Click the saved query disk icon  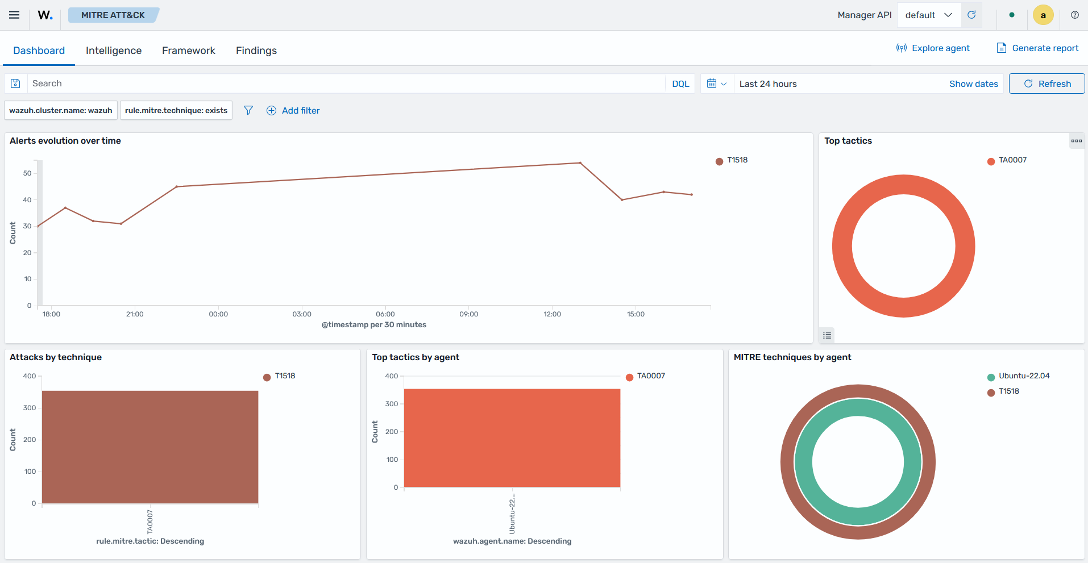[x=16, y=84]
